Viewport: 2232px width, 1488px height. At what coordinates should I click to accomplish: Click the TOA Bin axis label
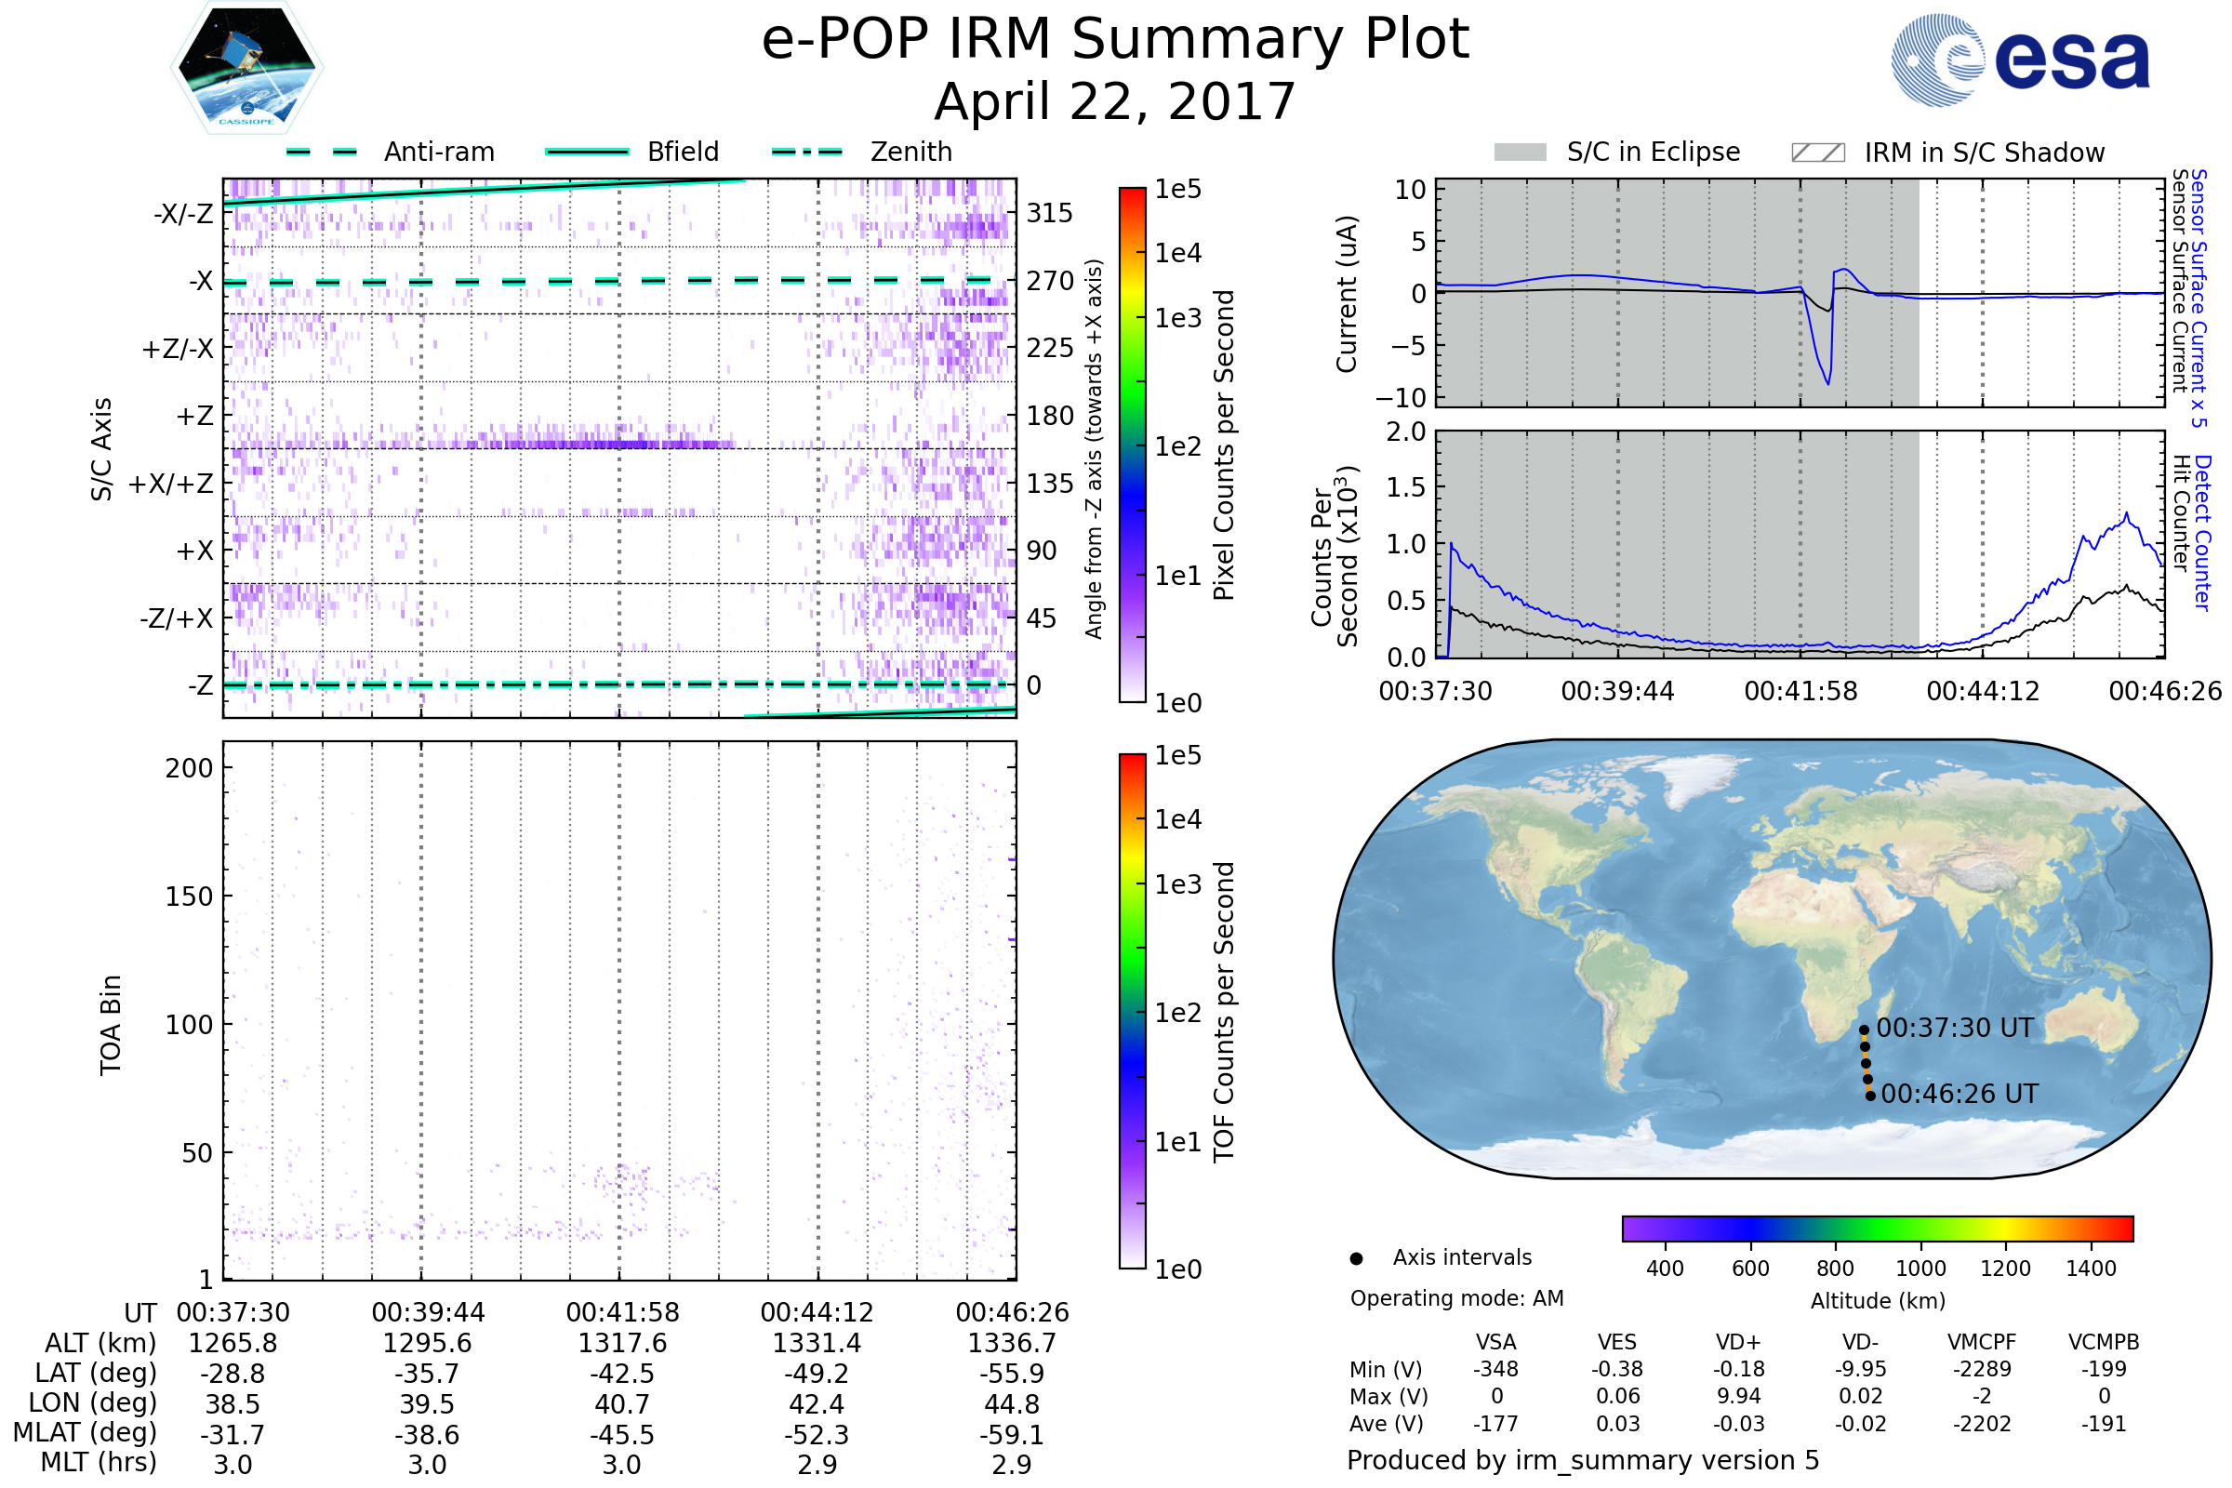tap(111, 1025)
